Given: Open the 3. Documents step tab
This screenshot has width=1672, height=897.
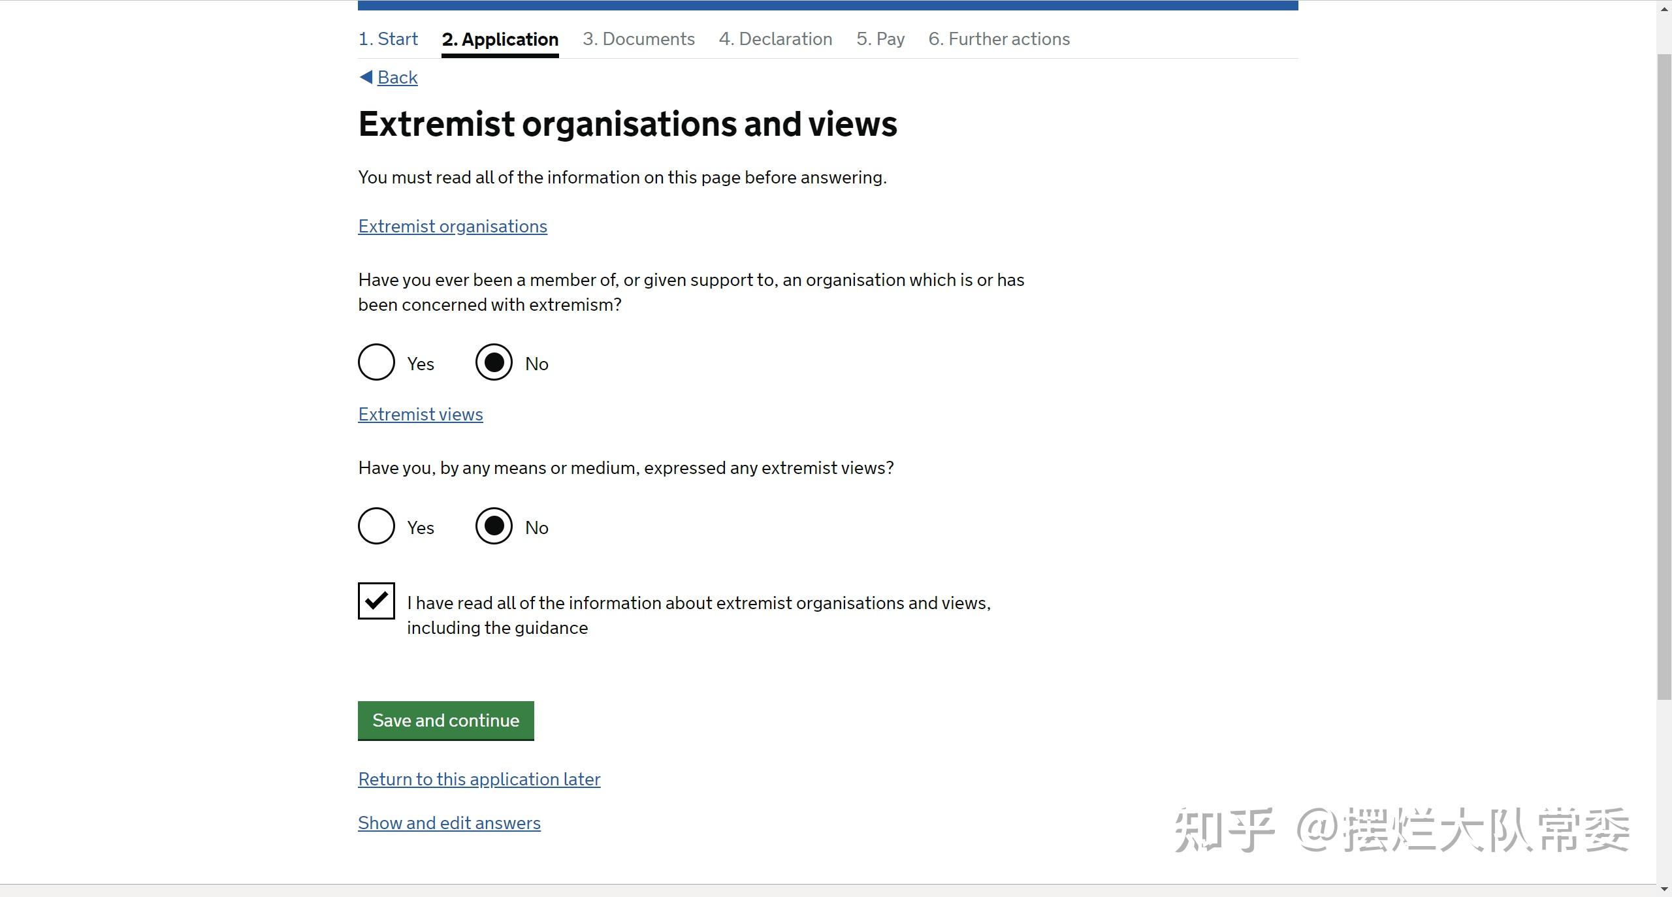Looking at the screenshot, I should tap(639, 39).
